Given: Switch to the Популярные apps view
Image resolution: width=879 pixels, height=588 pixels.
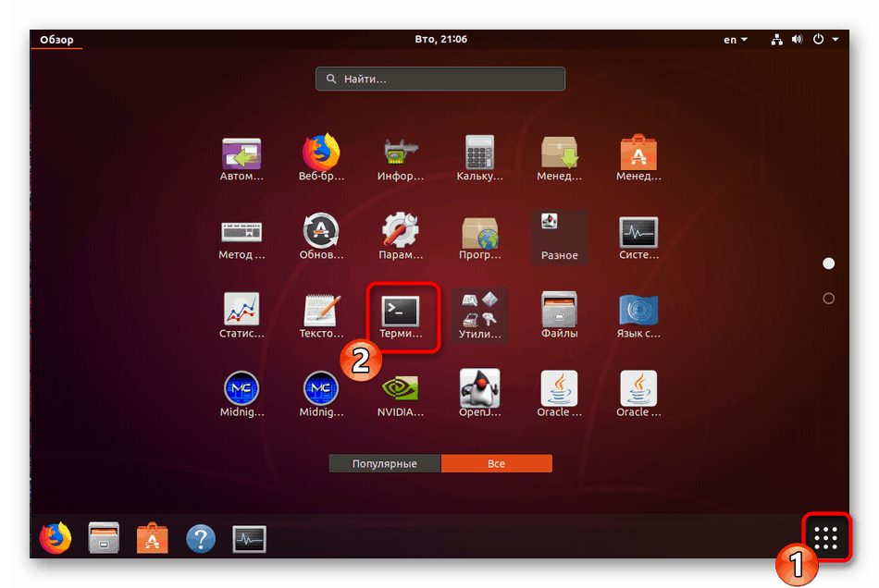Looking at the screenshot, I should 384,463.
